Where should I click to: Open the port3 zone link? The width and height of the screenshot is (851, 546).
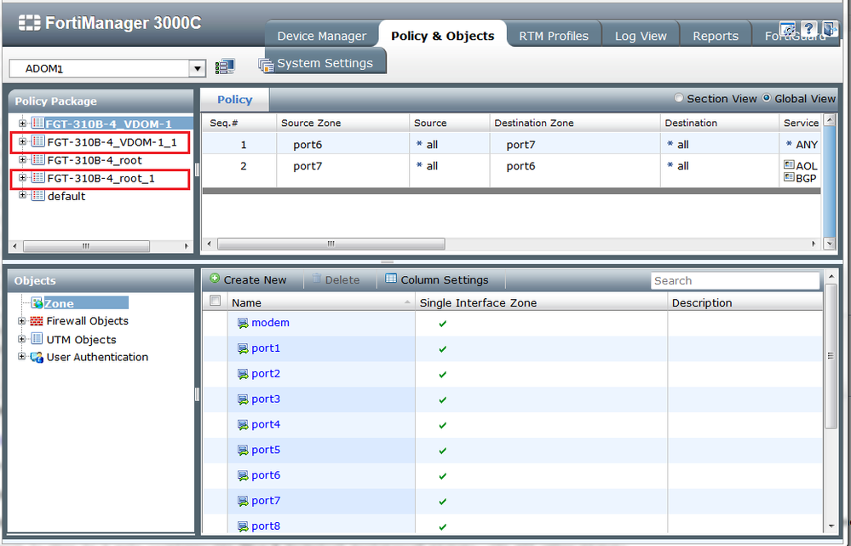[x=266, y=399]
